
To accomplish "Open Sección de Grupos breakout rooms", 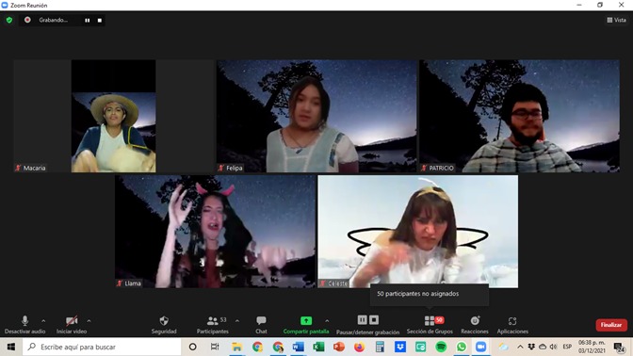I will point(430,325).
